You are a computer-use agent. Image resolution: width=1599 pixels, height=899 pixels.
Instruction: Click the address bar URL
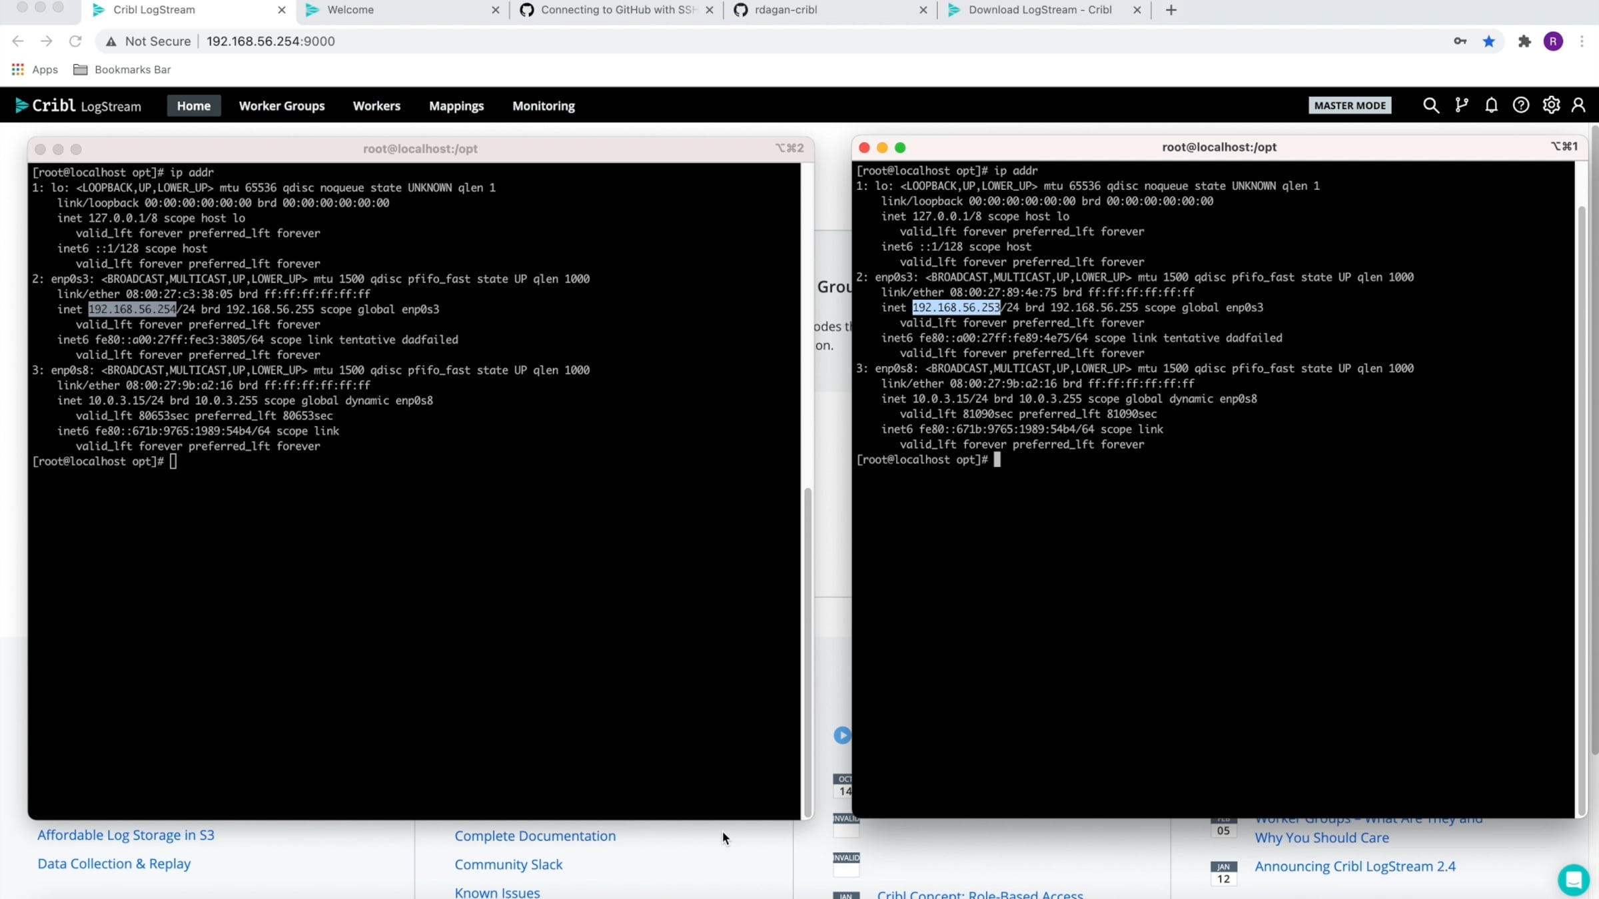click(x=270, y=41)
